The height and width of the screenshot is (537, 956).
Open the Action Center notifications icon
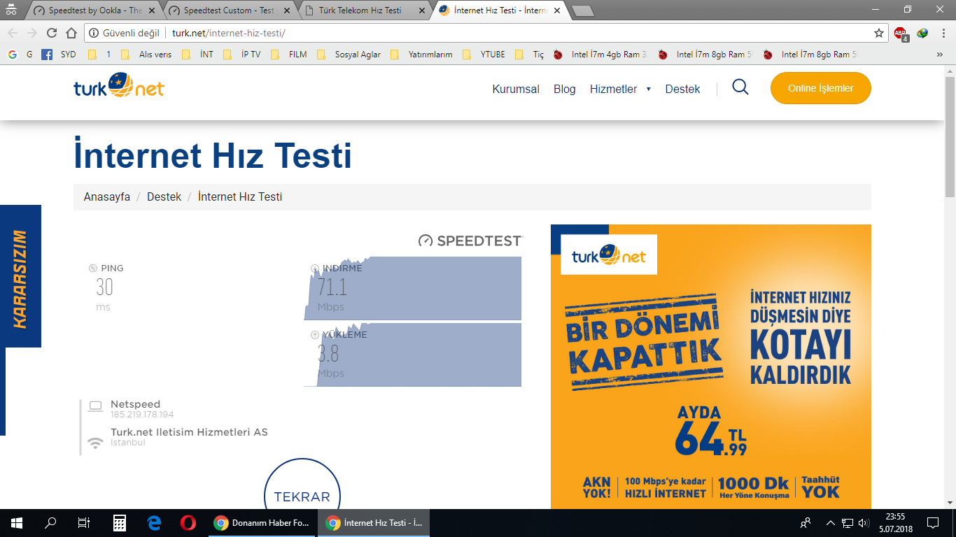pos(933,523)
